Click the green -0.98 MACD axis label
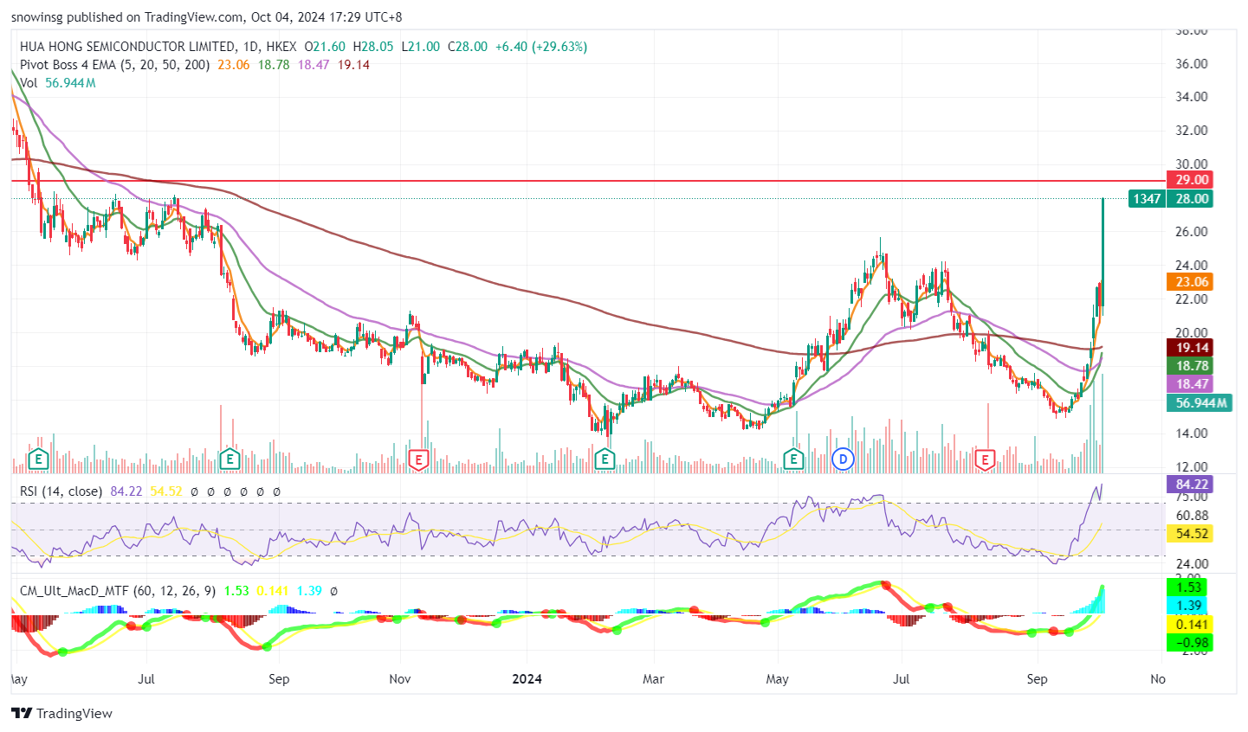This screenshot has width=1248, height=732. 1190,643
